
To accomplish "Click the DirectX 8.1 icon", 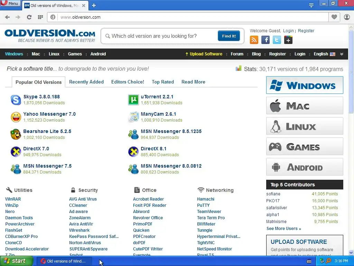I will pyautogui.click(x=133, y=152).
